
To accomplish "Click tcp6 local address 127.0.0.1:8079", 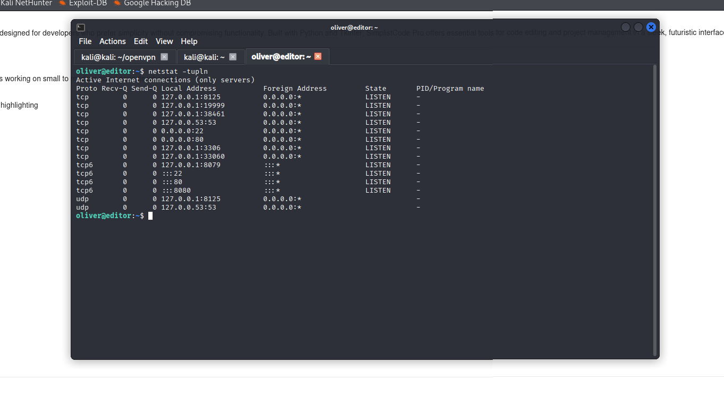I will pyautogui.click(x=191, y=165).
